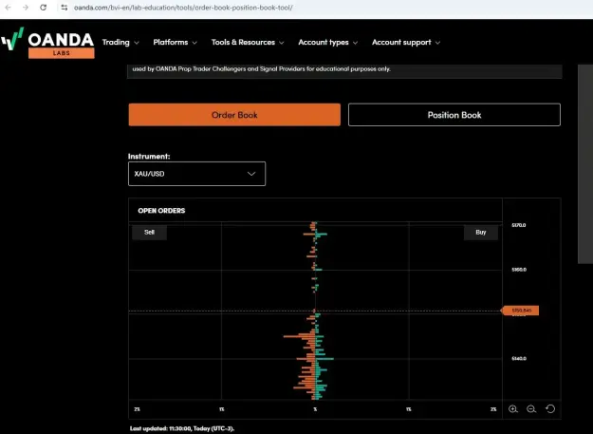Viewport: 593px width, 434px height.
Task: Click the browser forward arrow
Action: 26,8
